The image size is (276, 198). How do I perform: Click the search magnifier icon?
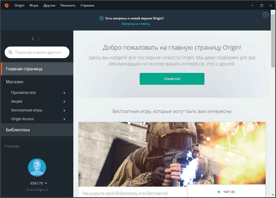pyautogui.click(x=10, y=52)
